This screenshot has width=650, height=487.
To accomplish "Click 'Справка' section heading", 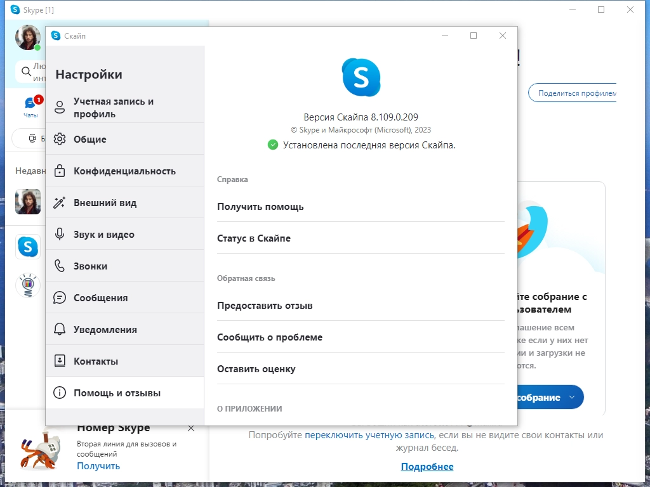I will [232, 179].
